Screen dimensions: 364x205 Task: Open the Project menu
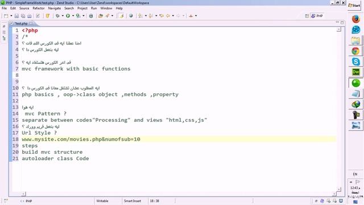coord(82,8)
